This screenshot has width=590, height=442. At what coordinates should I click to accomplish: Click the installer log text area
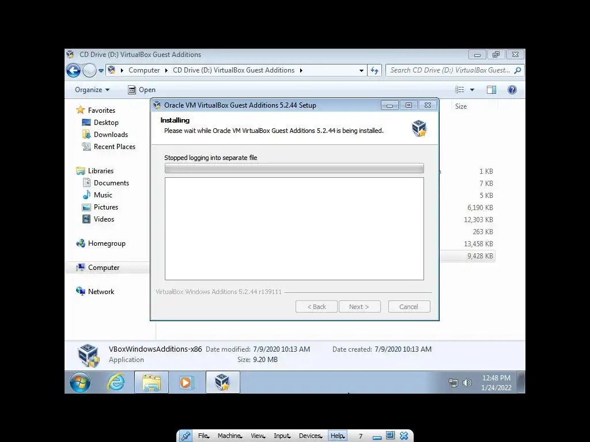tap(294, 229)
